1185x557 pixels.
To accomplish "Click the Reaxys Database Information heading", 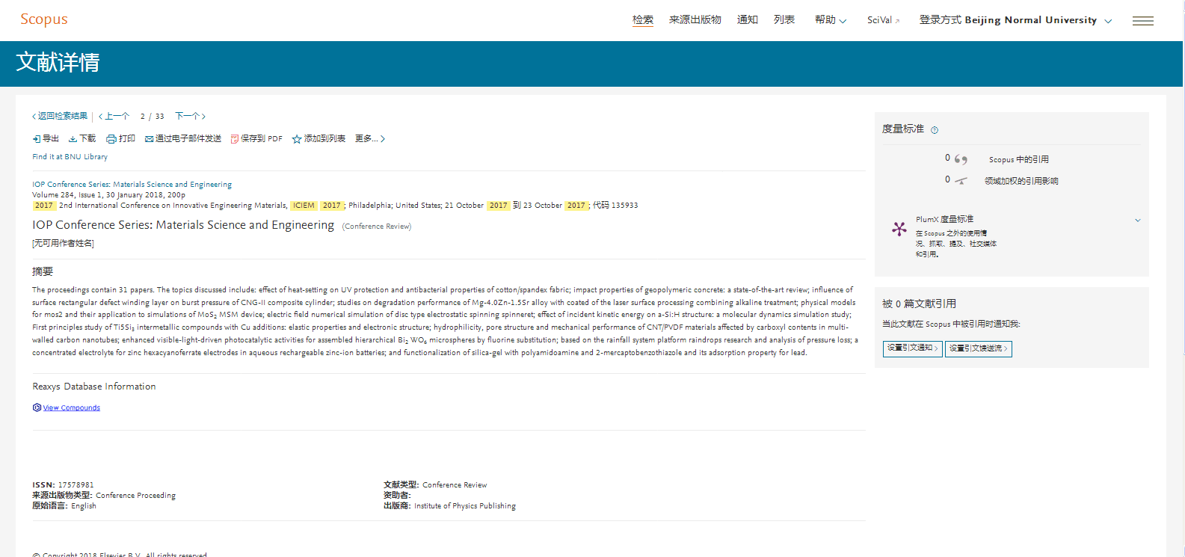I will pyautogui.click(x=94, y=387).
